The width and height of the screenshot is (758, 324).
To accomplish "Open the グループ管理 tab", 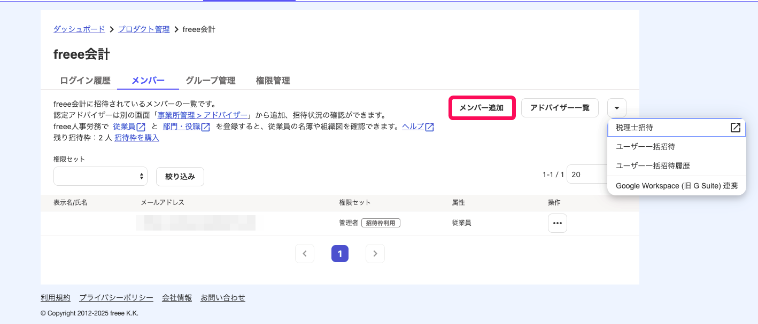I will click(x=211, y=81).
